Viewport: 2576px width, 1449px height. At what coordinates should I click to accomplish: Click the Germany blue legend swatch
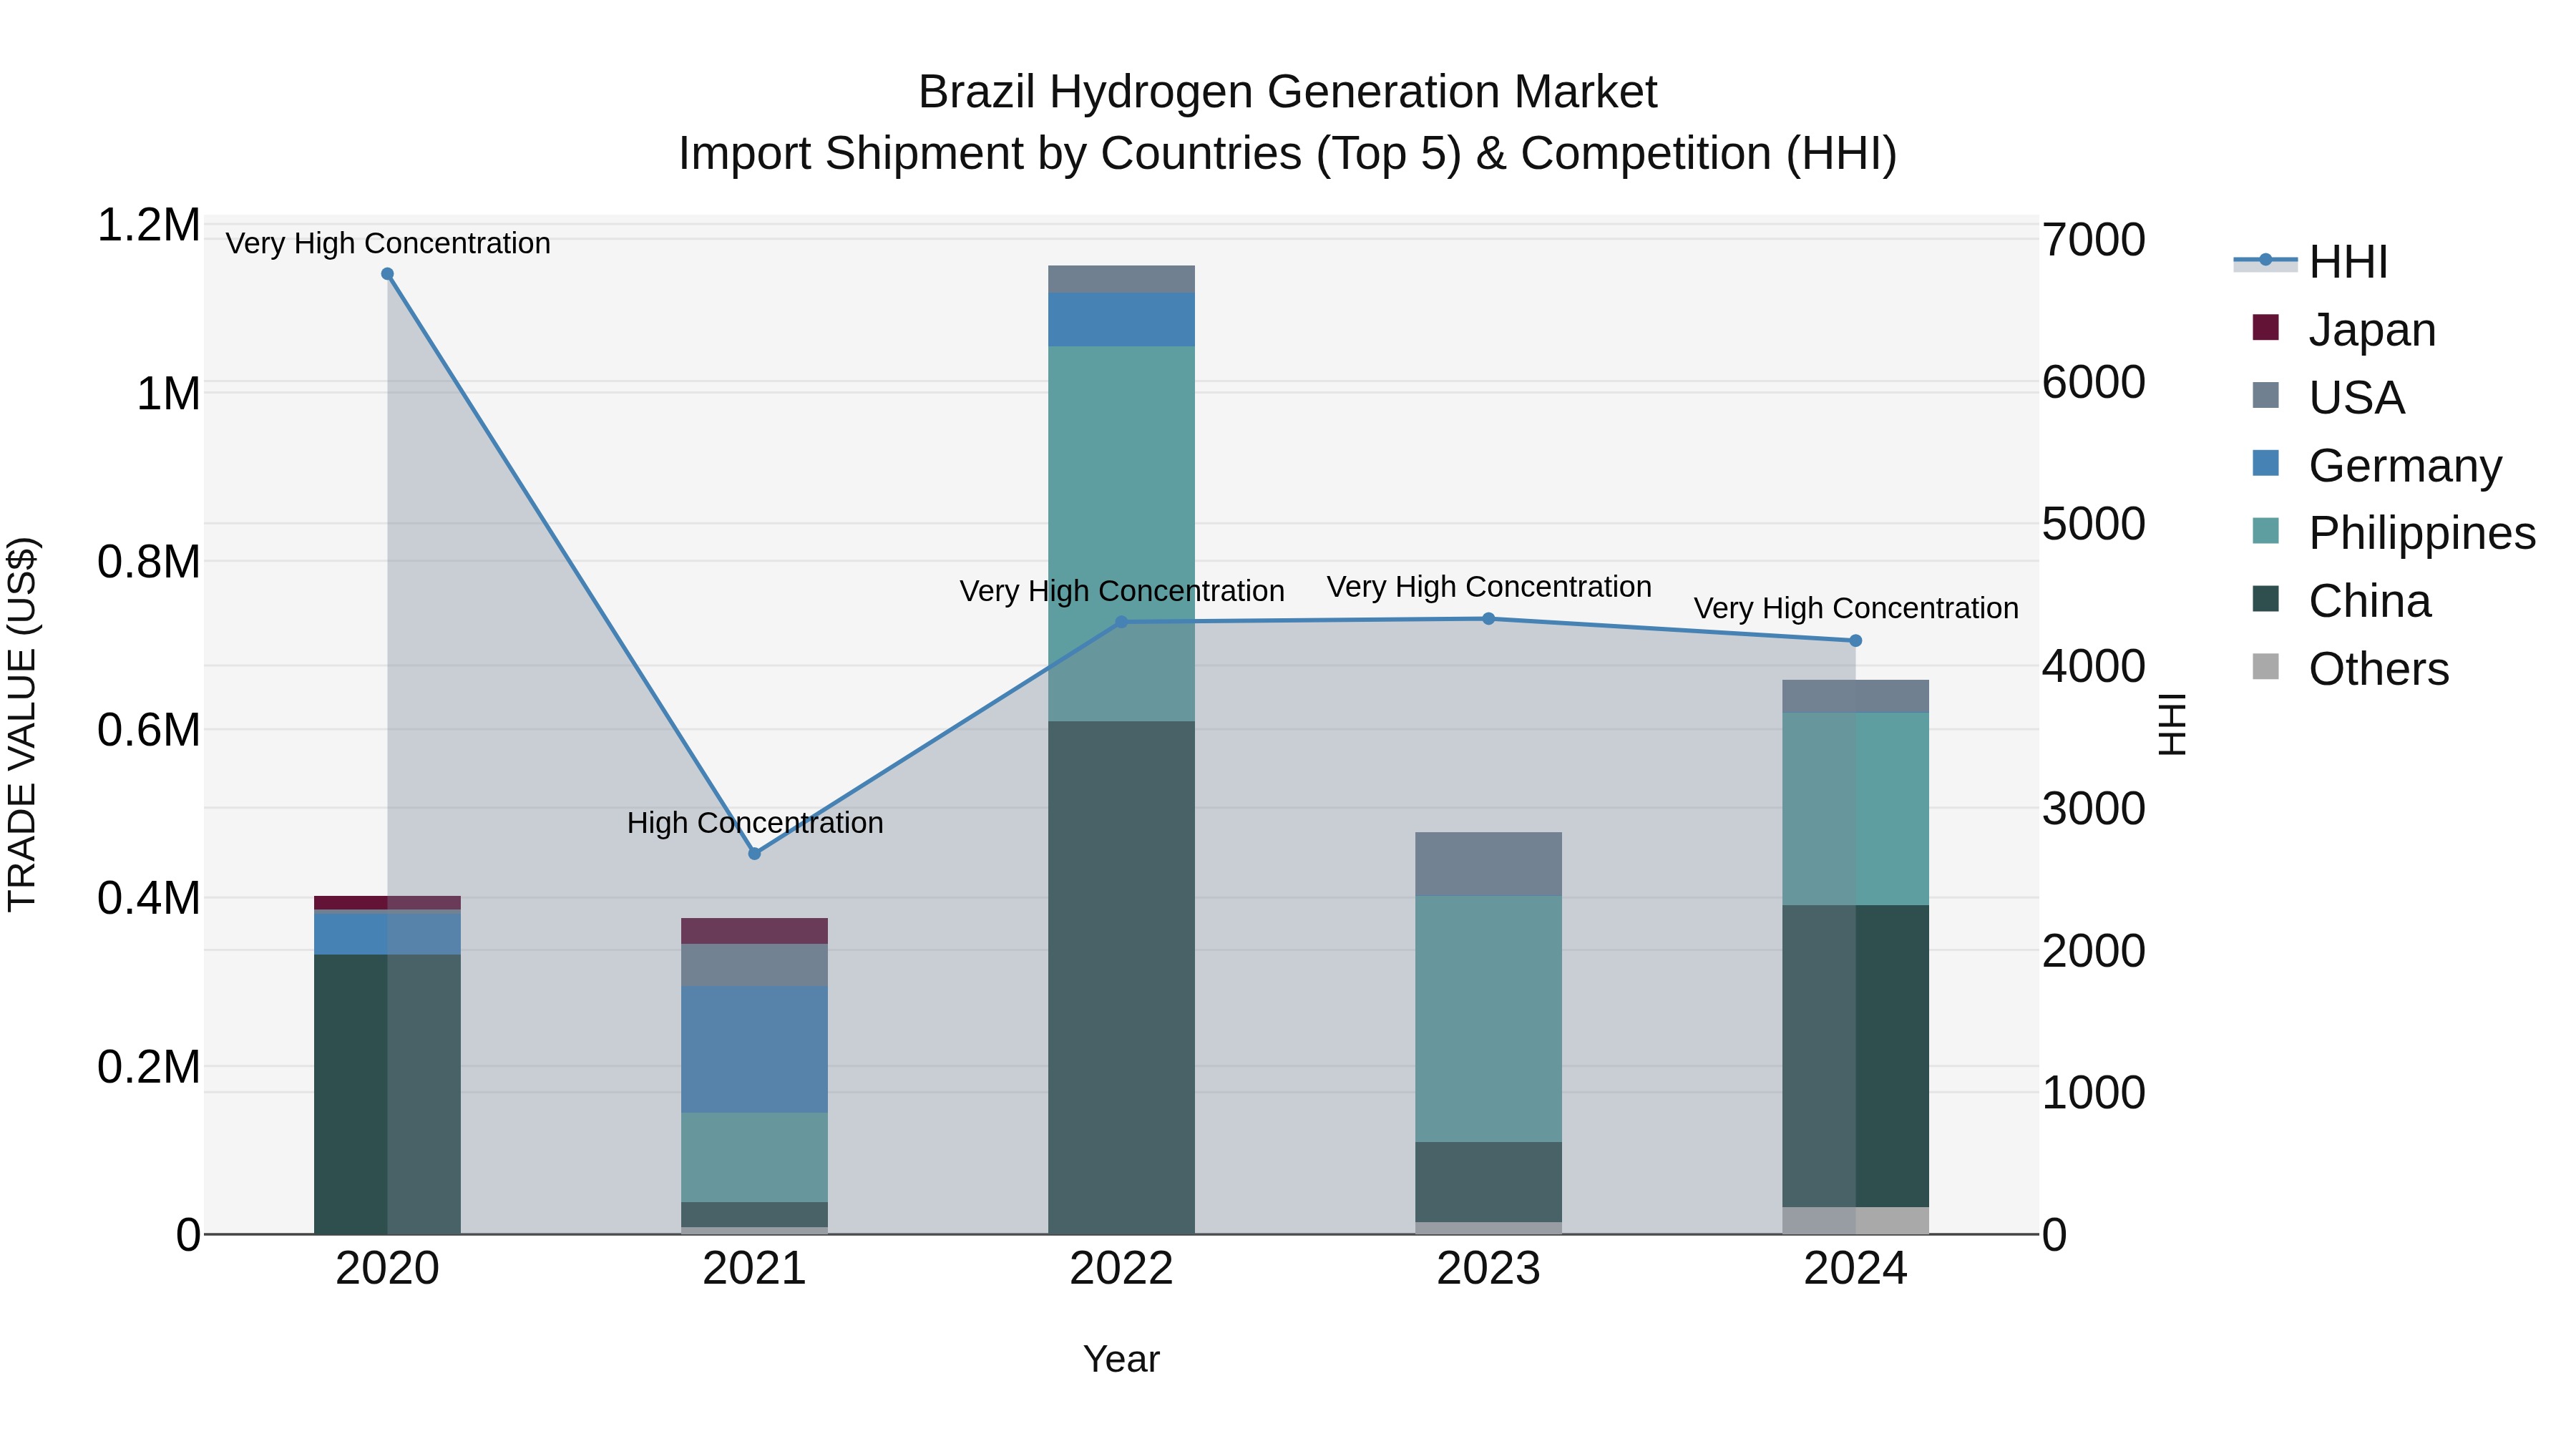click(2266, 463)
